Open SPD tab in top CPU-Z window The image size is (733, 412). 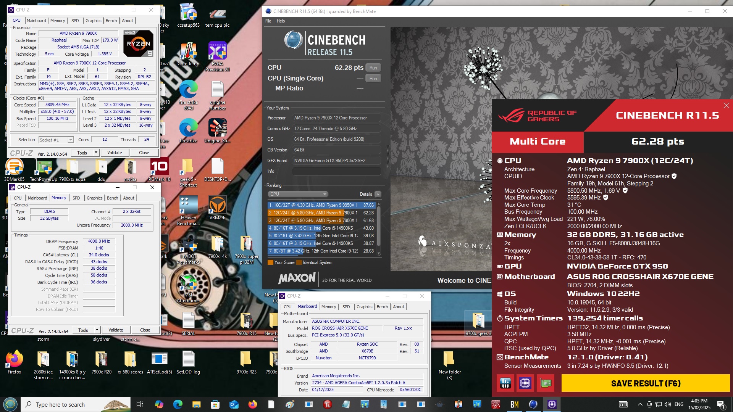(75, 21)
